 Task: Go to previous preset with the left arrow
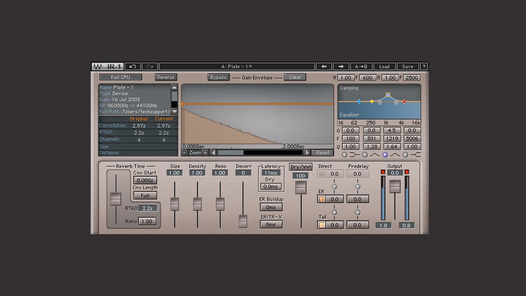[x=324, y=67]
